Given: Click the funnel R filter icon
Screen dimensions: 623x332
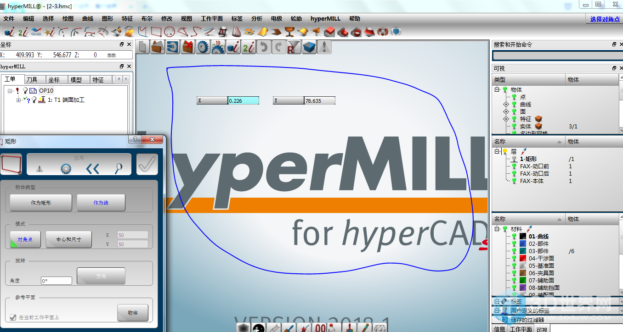Looking at the screenshot, I should coord(294,47).
